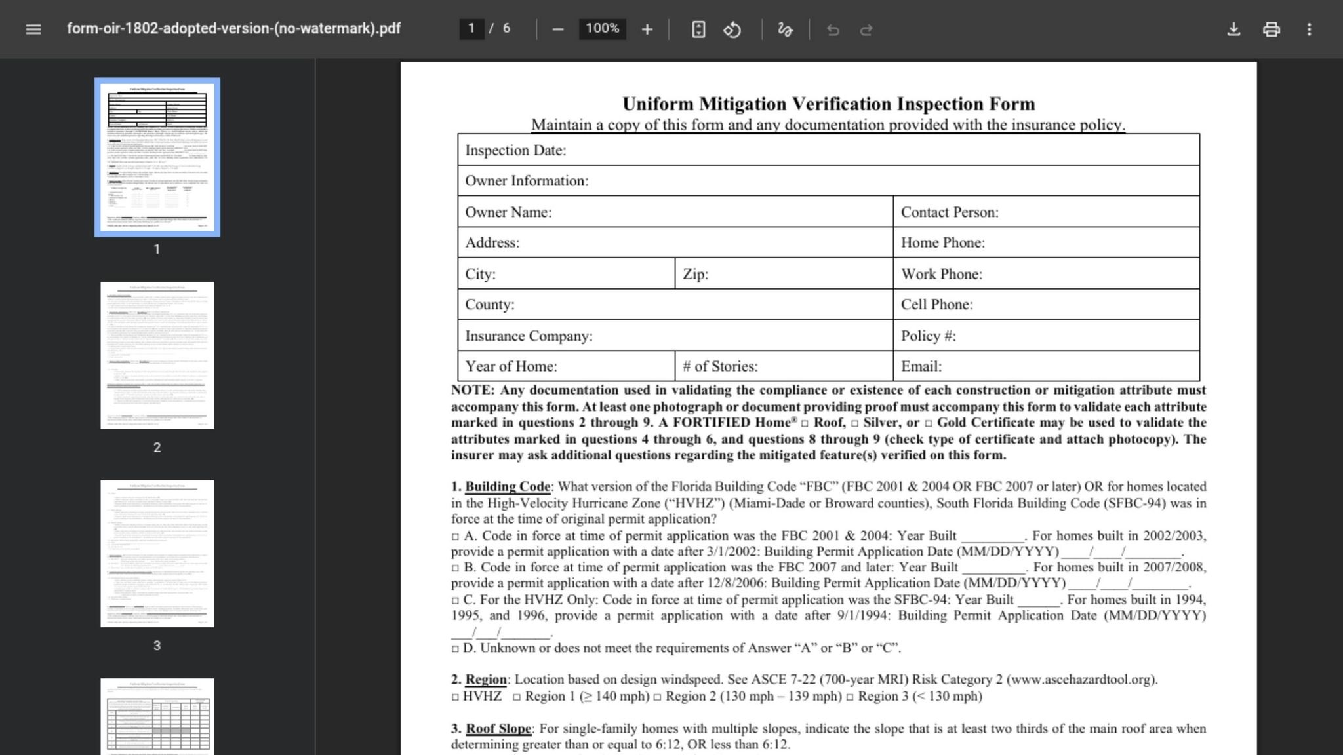The height and width of the screenshot is (755, 1343).
Task: Click the Policy # cell
Action: [x=1047, y=336]
